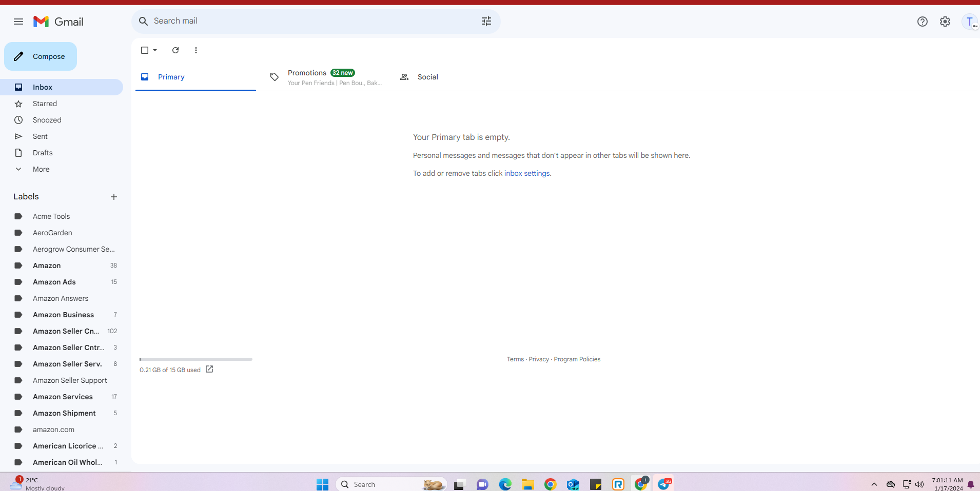Open the main menu hamburger icon
980x491 pixels.
tap(18, 22)
